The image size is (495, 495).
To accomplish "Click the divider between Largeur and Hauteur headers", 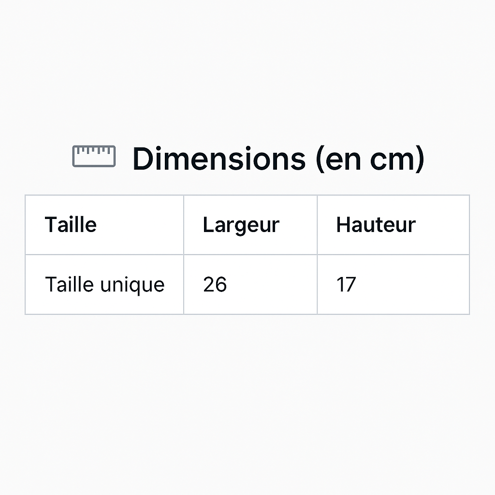I will point(317,225).
